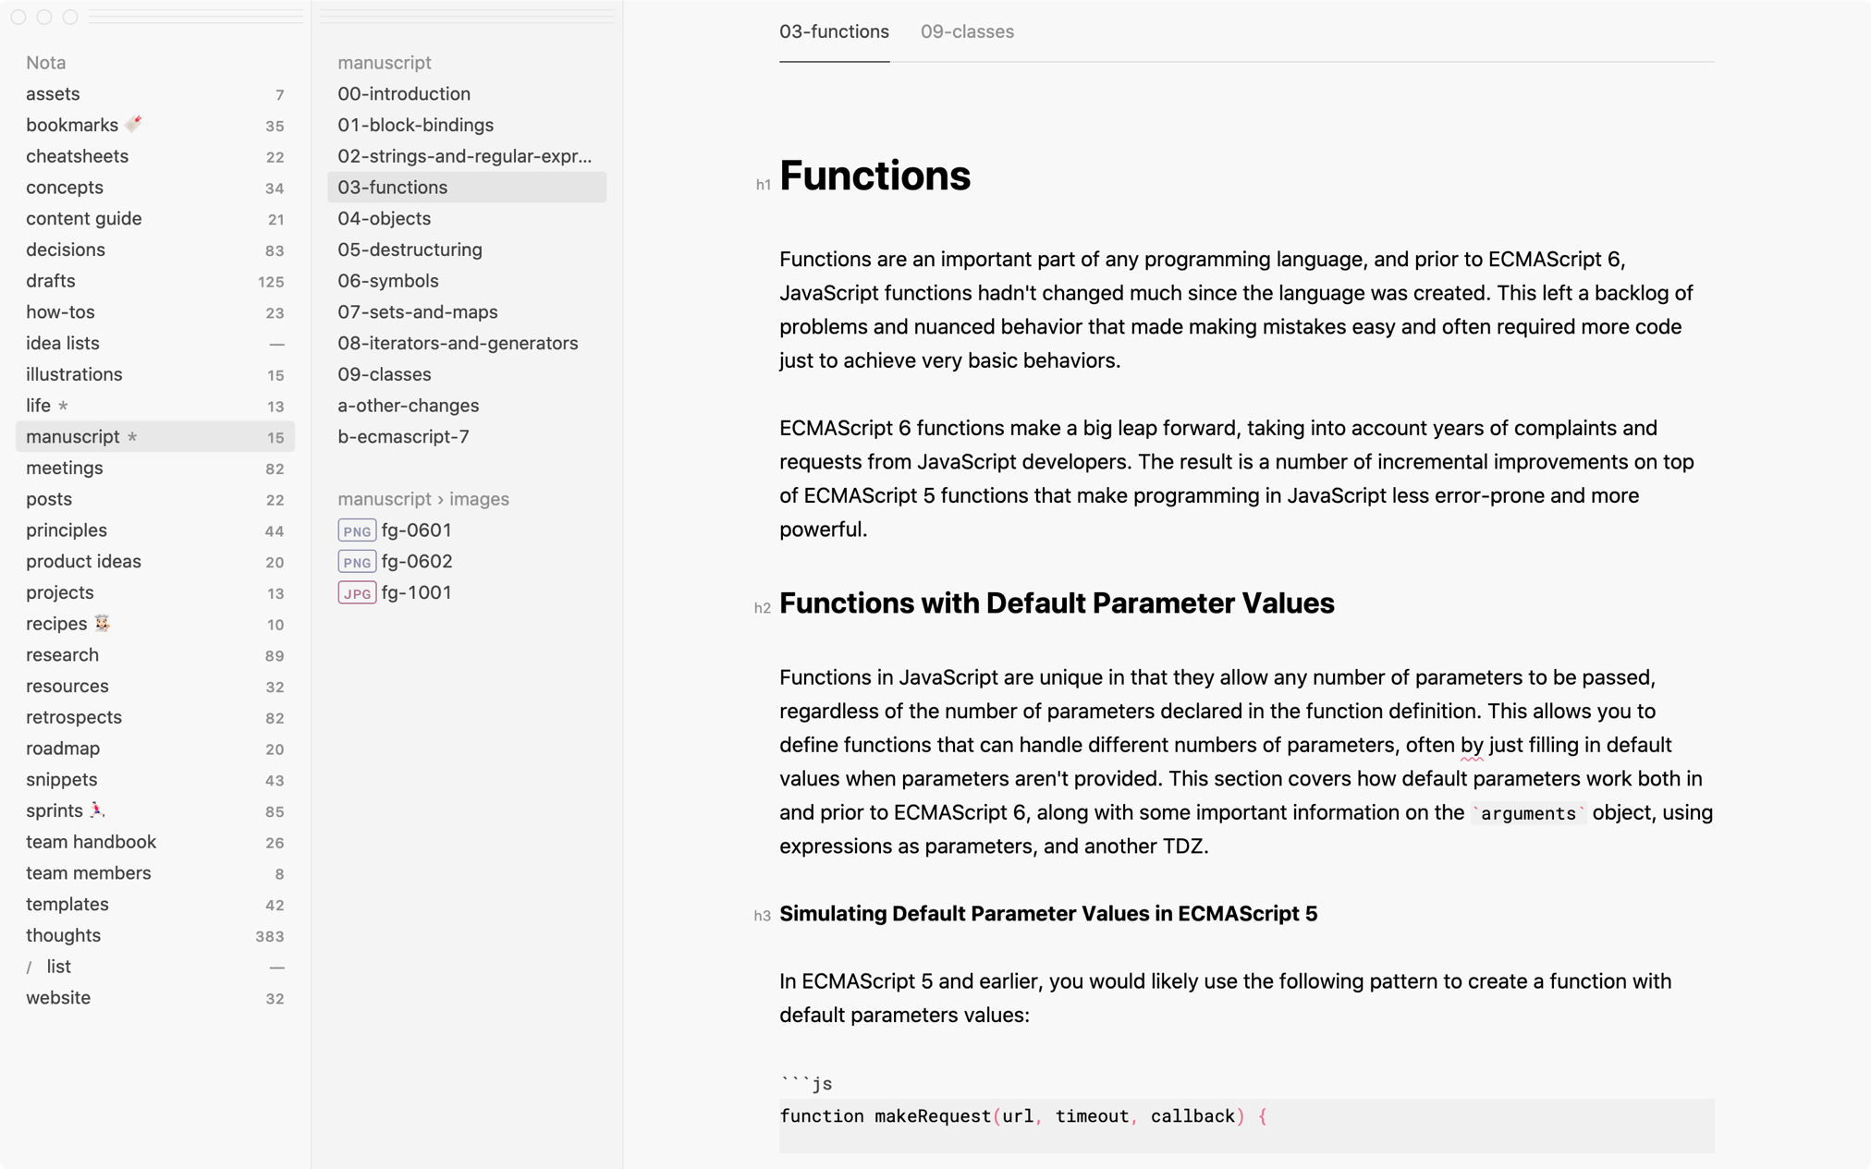1871x1169 pixels.
Task: Open the cheatsheets folder
Action: click(x=155, y=156)
